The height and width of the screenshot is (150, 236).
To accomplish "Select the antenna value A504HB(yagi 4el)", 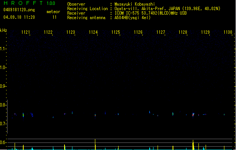I will click(x=132, y=18).
